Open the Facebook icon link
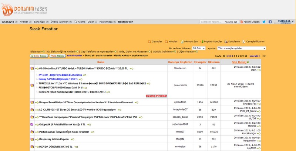Image resolution: width=296 pixels, height=151 pixels. pyautogui.click(x=270, y=22)
